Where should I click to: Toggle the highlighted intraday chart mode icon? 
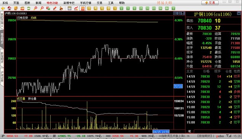(83, 8)
